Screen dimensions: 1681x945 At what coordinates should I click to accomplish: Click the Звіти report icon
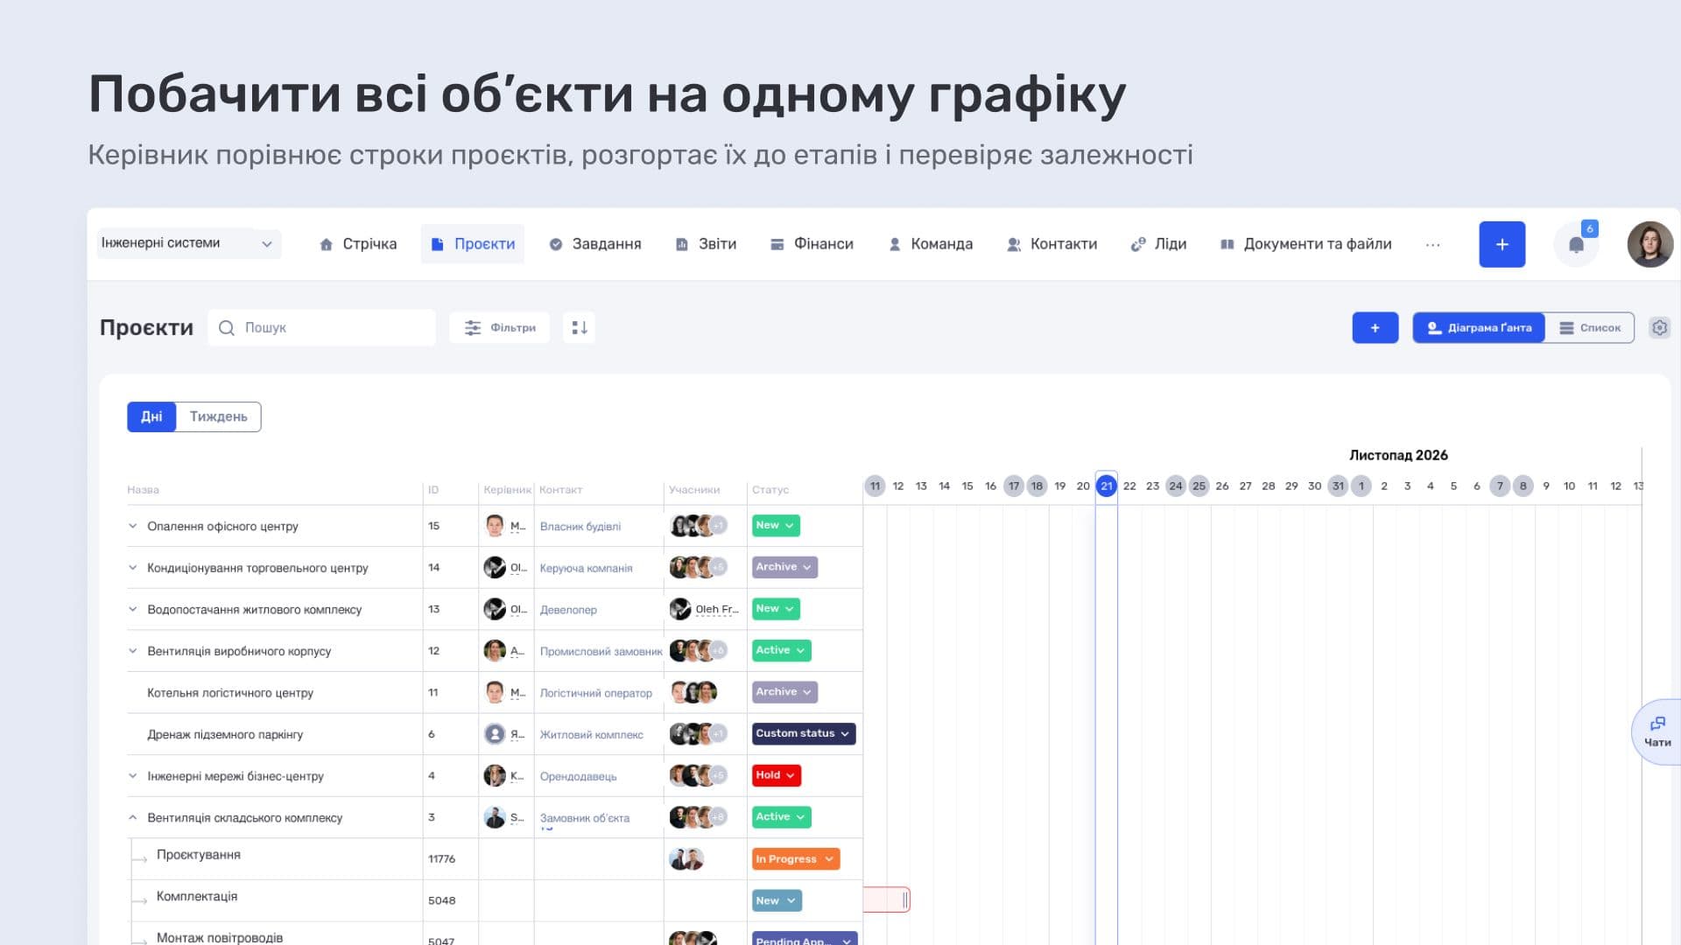pos(681,244)
